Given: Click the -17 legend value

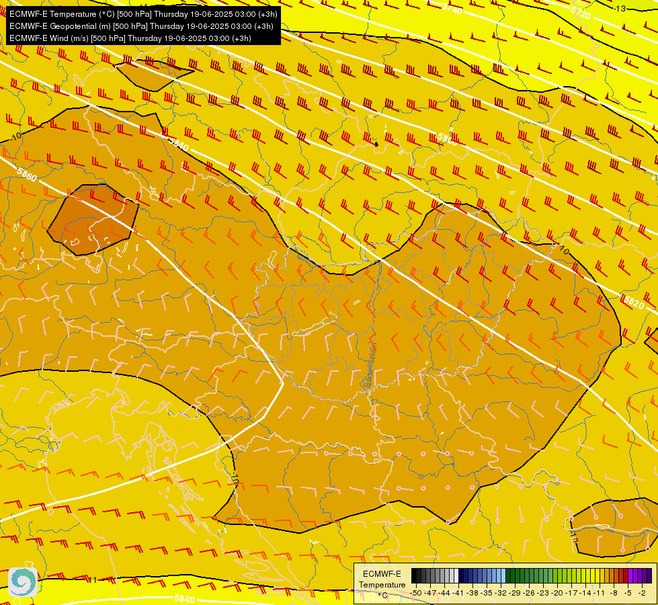Looking at the screenshot, I should 571,594.
